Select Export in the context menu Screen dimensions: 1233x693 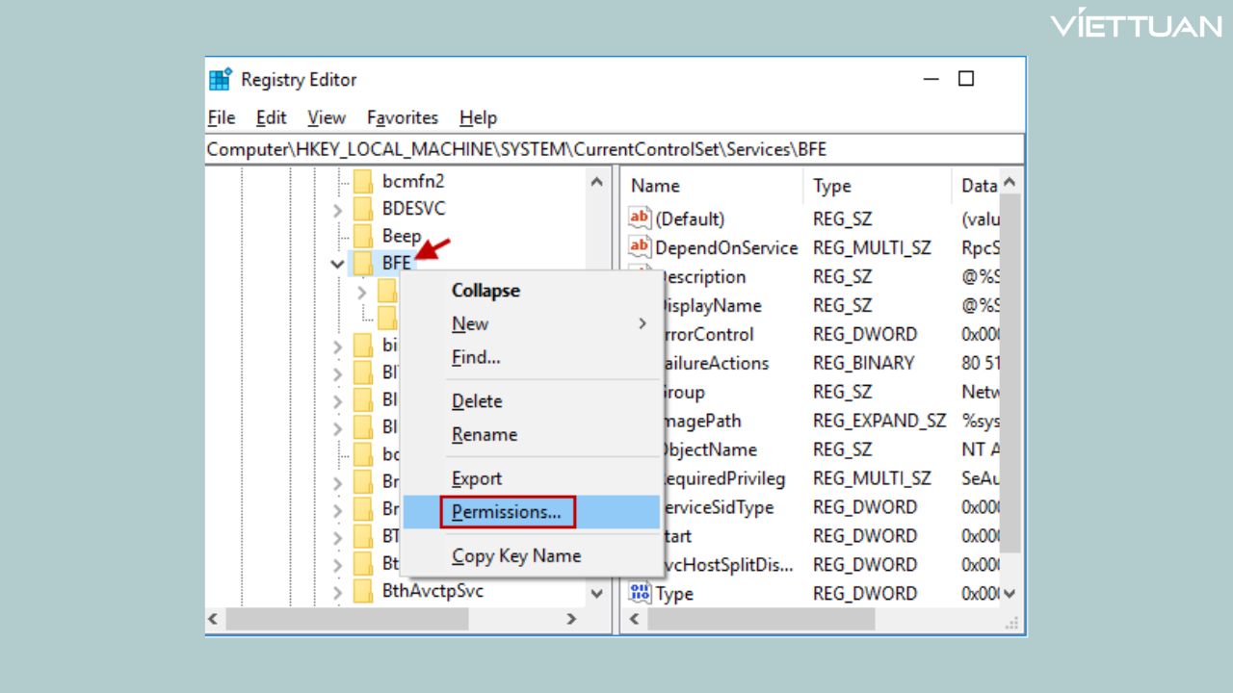(x=477, y=478)
